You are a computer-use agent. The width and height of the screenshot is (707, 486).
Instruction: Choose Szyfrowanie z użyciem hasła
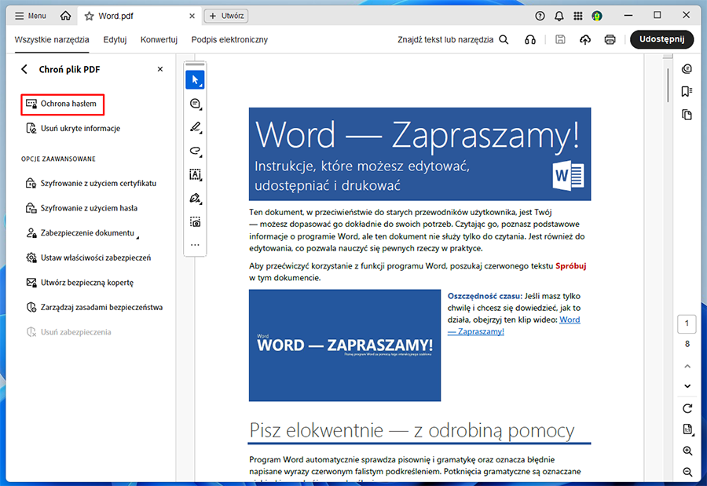(82, 208)
